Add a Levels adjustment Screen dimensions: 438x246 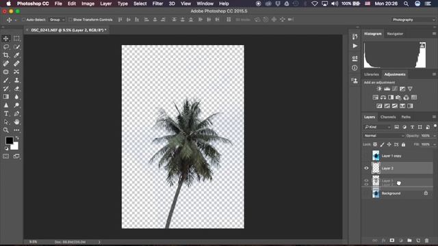pos(387,89)
